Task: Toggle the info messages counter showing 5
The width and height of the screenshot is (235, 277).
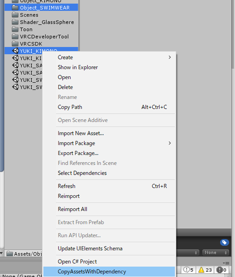Action: point(188,270)
